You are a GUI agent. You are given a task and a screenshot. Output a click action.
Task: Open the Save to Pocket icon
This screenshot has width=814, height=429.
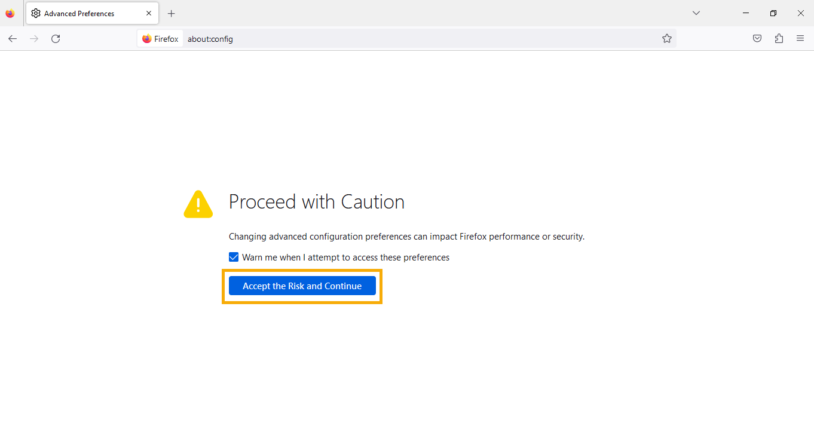[x=757, y=39]
